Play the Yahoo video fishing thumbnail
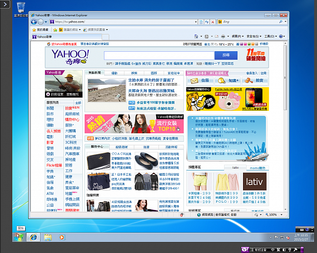317x253 pixels. pos(64,84)
